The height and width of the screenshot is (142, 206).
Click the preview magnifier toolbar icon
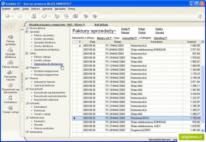66,16
